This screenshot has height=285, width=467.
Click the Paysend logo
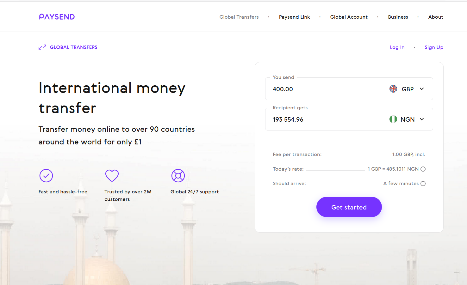(x=57, y=16)
